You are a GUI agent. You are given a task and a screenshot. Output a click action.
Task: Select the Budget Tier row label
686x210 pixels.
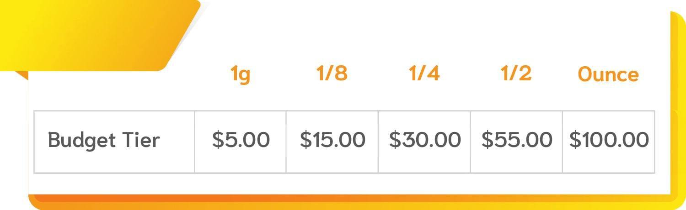pos(104,141)
